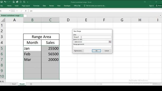Click the Save icon in the Quick Access Toolbar
This screenshot has height=91, width=162.
[x=2, y=2]
